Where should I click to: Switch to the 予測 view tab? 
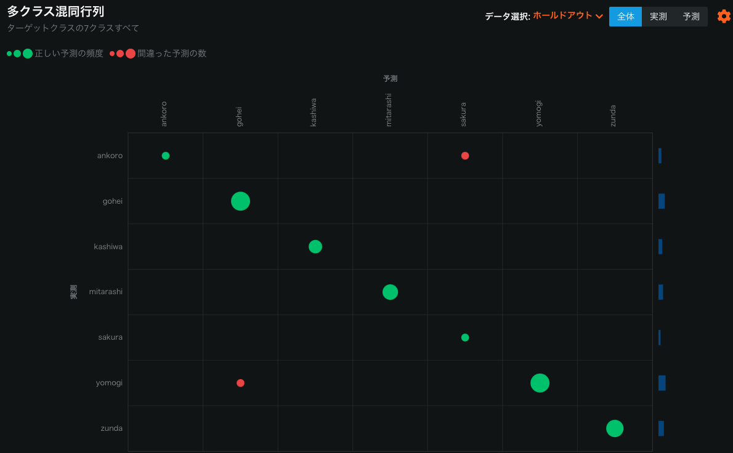[690, 17]
